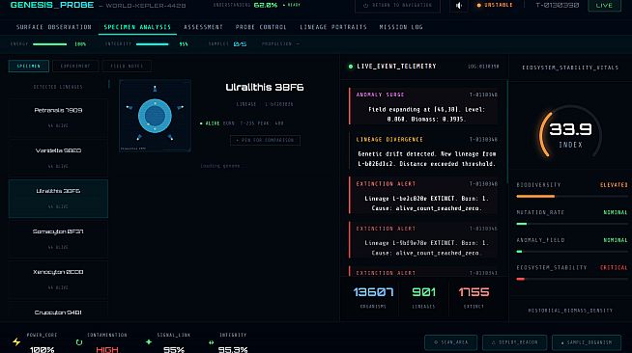The image size is (632, 353).
Task: Click the mission timer T-0130390
Action: 557,5
